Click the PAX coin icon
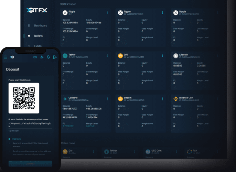This screenshot has height=172, width=236. 190,152
